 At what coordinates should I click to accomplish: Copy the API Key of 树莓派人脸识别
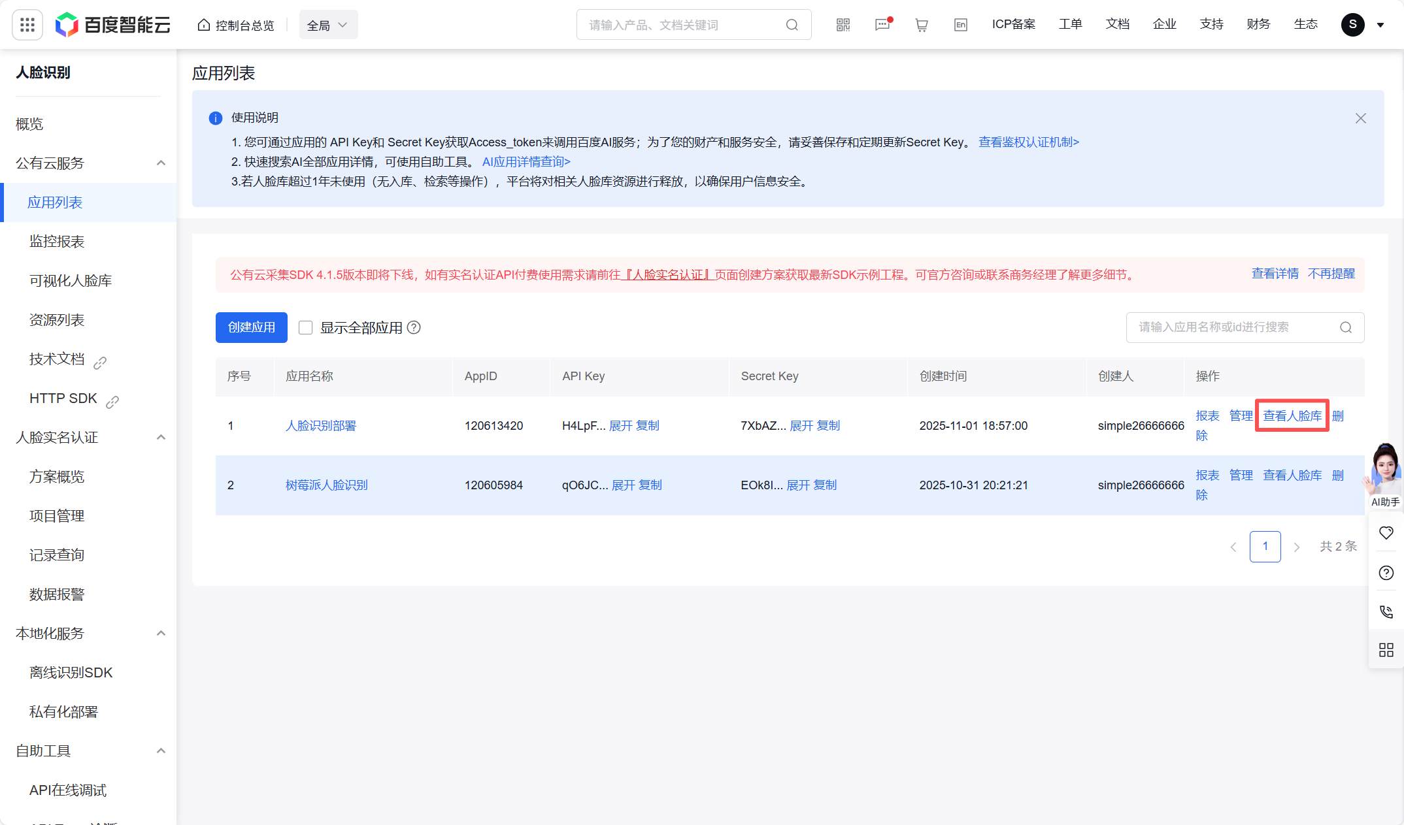pos(651,485)
